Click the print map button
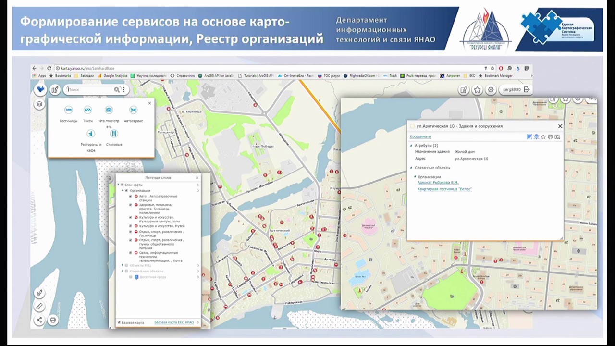The width and height of the screenshot is (615, 346). (53, 320)
